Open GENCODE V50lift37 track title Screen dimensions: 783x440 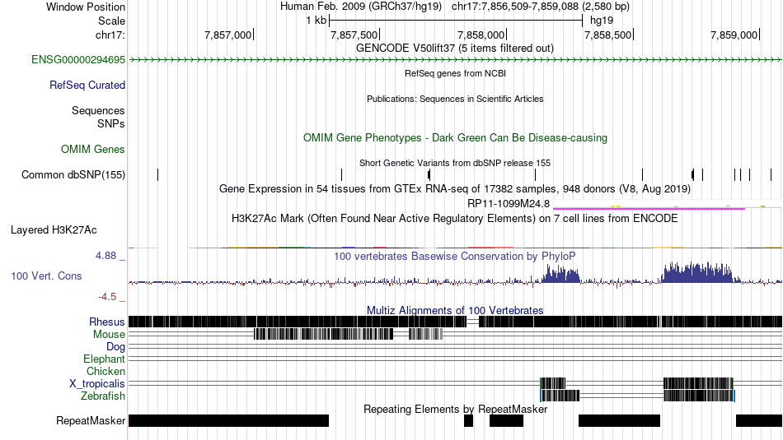click(454, 49)
